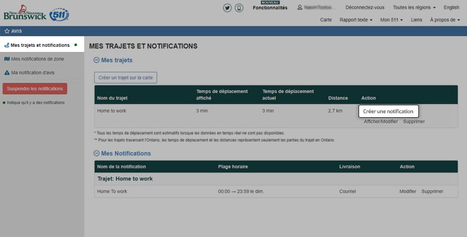Click the Temps de déplacement actuel header

coord(288,95)
